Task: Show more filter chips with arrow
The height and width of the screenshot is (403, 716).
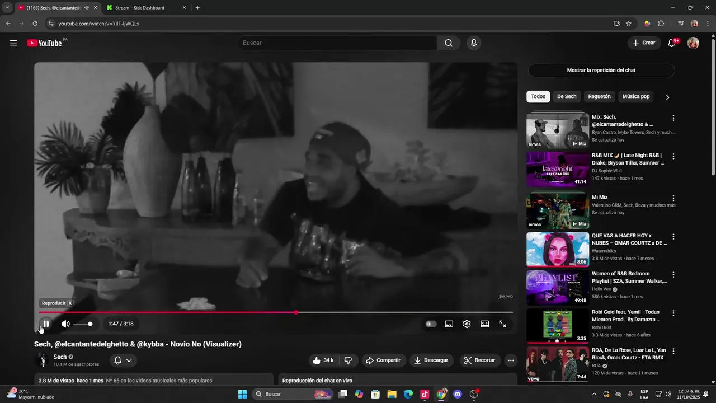Action: pos(667,97)
